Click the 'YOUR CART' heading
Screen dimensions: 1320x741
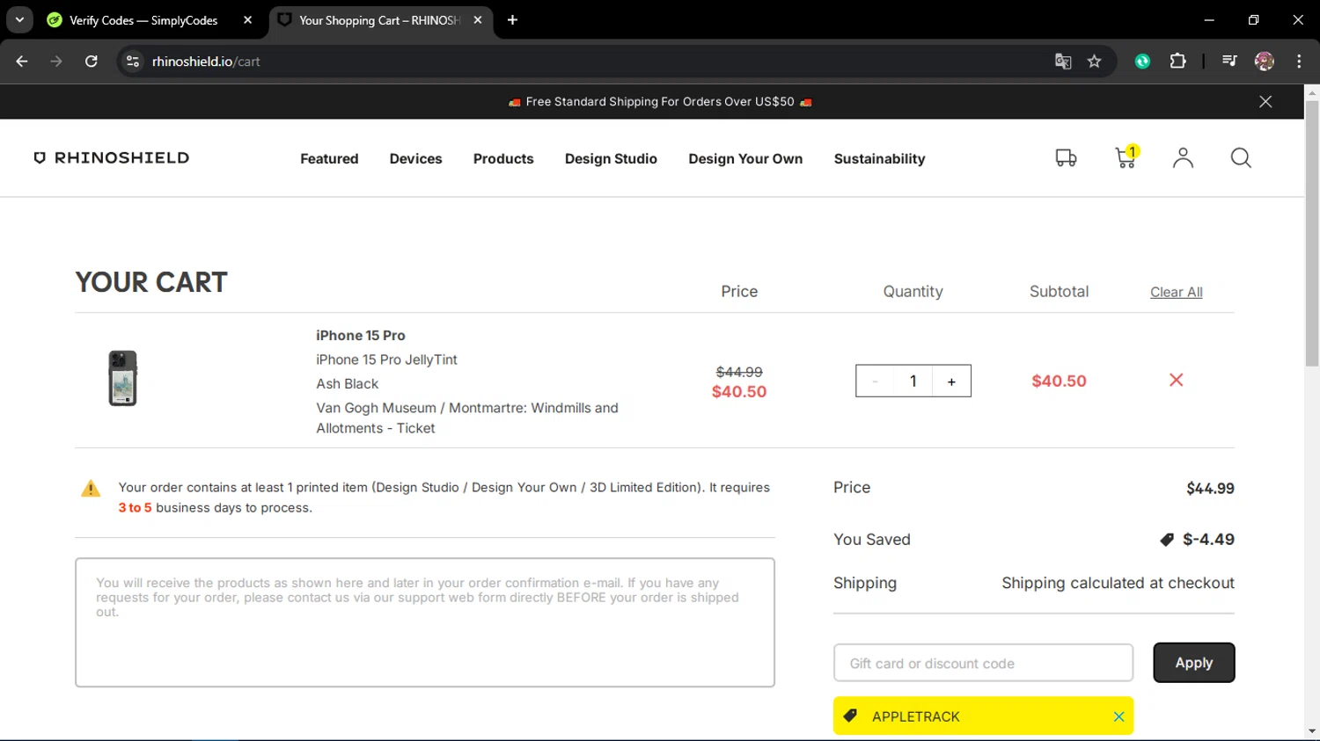151,282
